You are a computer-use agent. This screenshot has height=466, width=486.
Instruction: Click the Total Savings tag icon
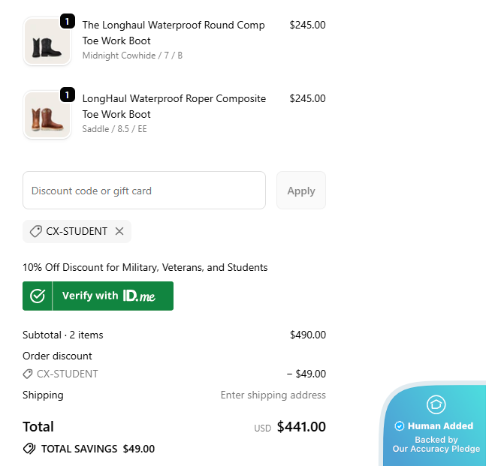(29, 449)
